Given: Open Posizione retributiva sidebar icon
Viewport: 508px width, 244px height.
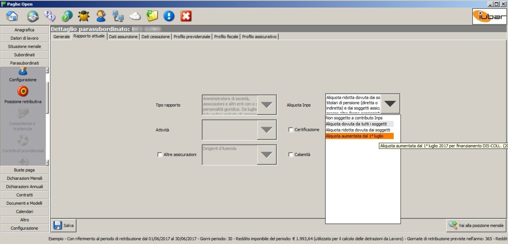Looking at the screenshot, I should [x=23, y=91].
